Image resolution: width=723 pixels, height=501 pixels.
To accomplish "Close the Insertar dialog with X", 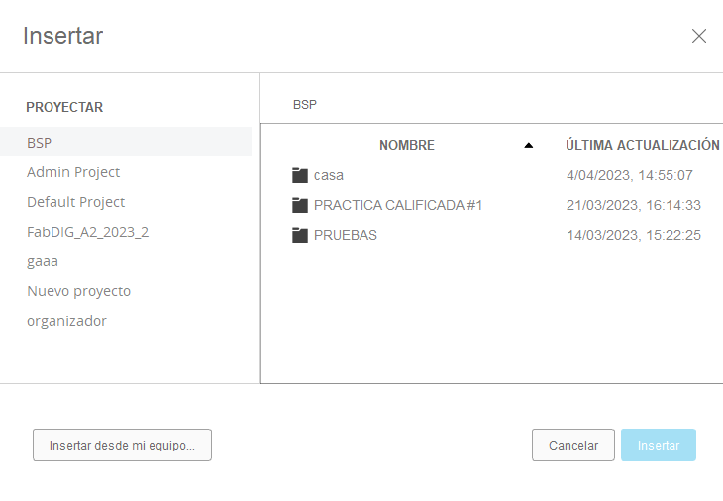I will coord(699,37).
